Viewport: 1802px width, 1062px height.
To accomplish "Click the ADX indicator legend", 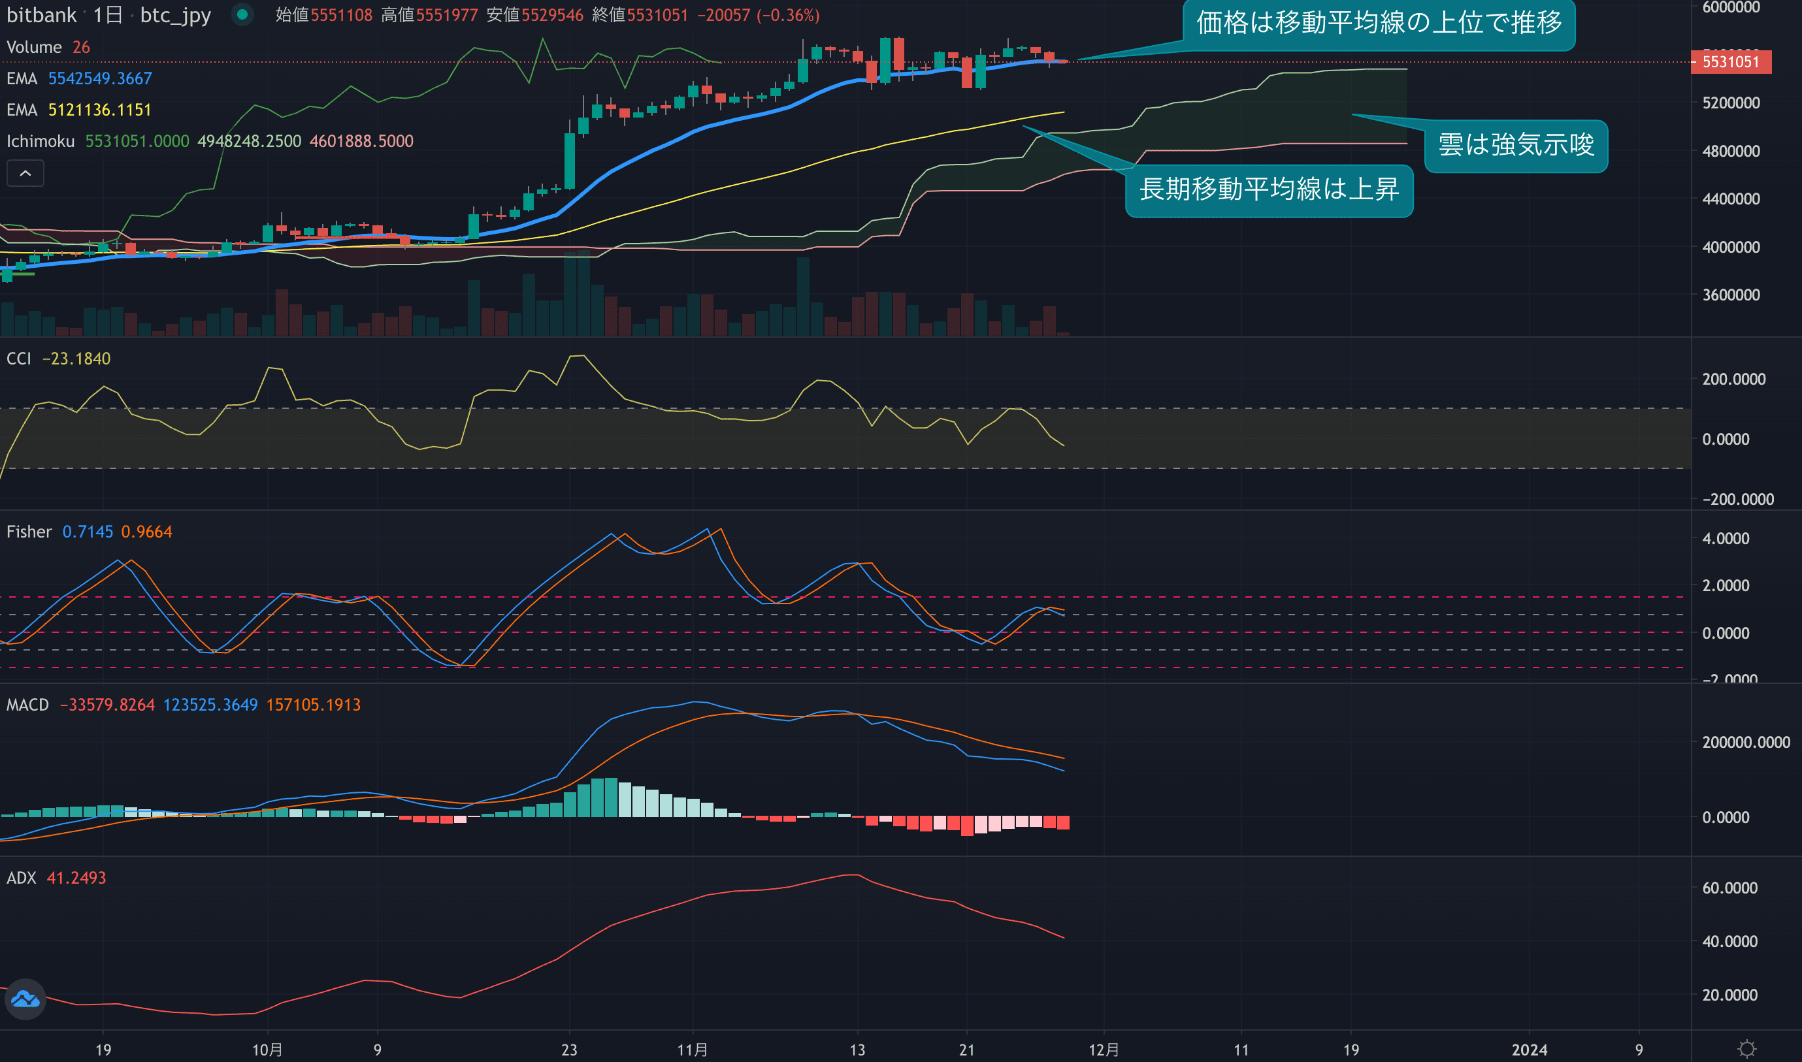I will click(21, 878).
